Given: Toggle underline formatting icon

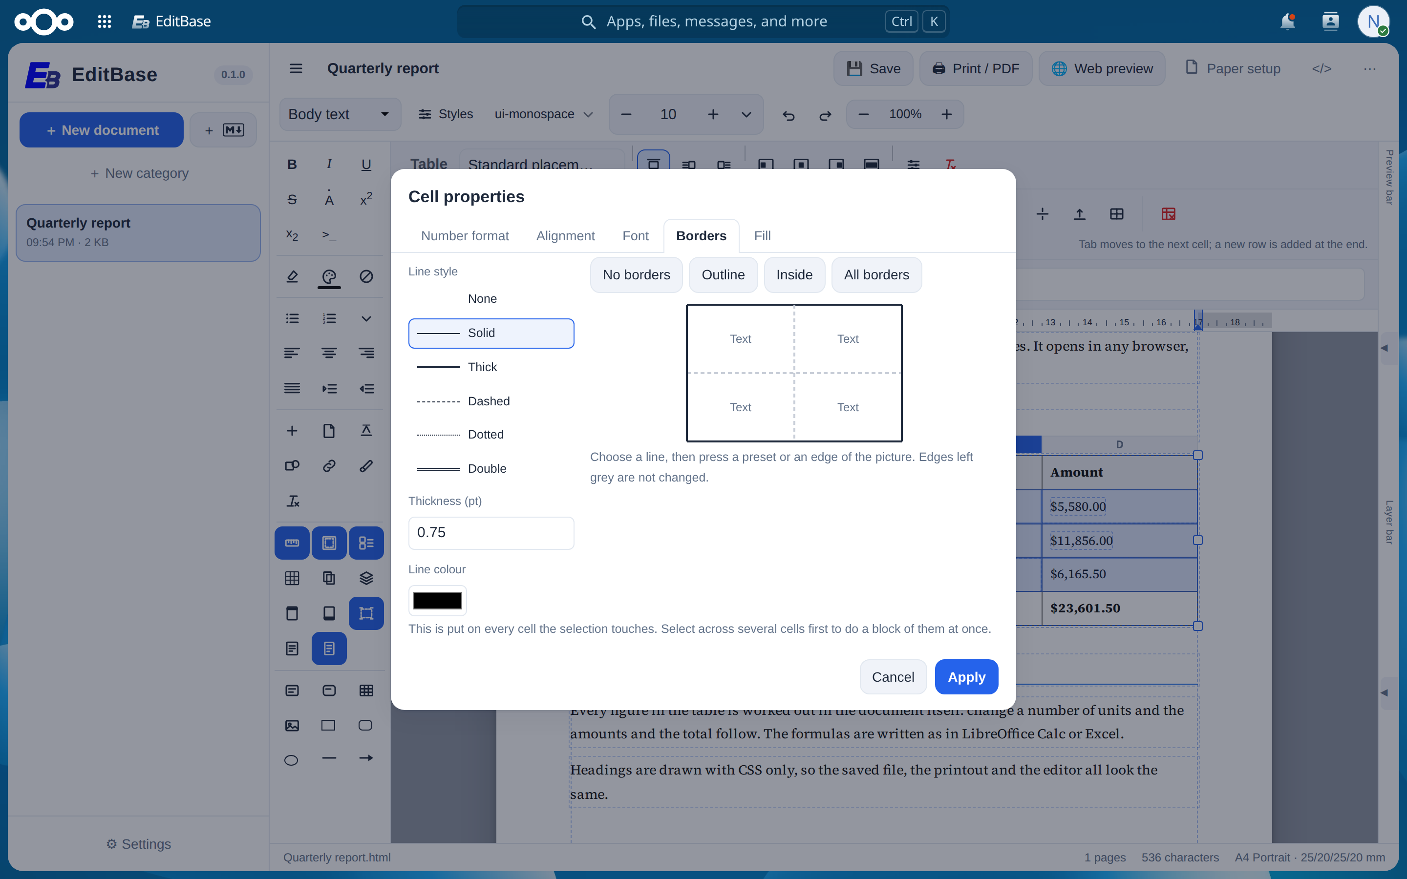Looking at the screenshot, I should click(366, 165).
